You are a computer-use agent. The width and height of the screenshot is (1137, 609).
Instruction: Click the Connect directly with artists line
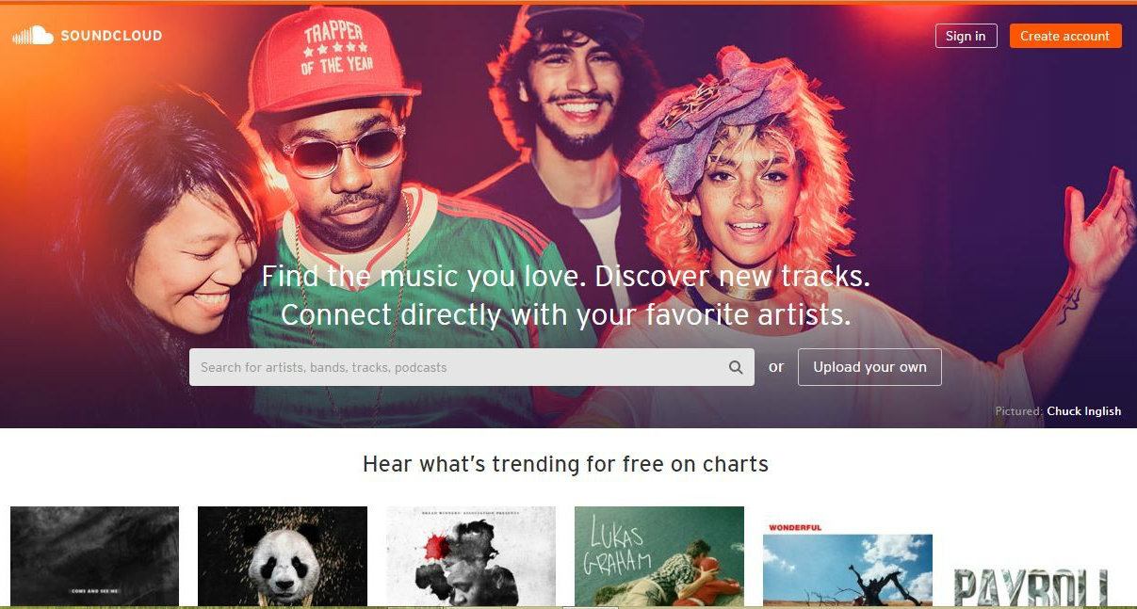point(565,314)
